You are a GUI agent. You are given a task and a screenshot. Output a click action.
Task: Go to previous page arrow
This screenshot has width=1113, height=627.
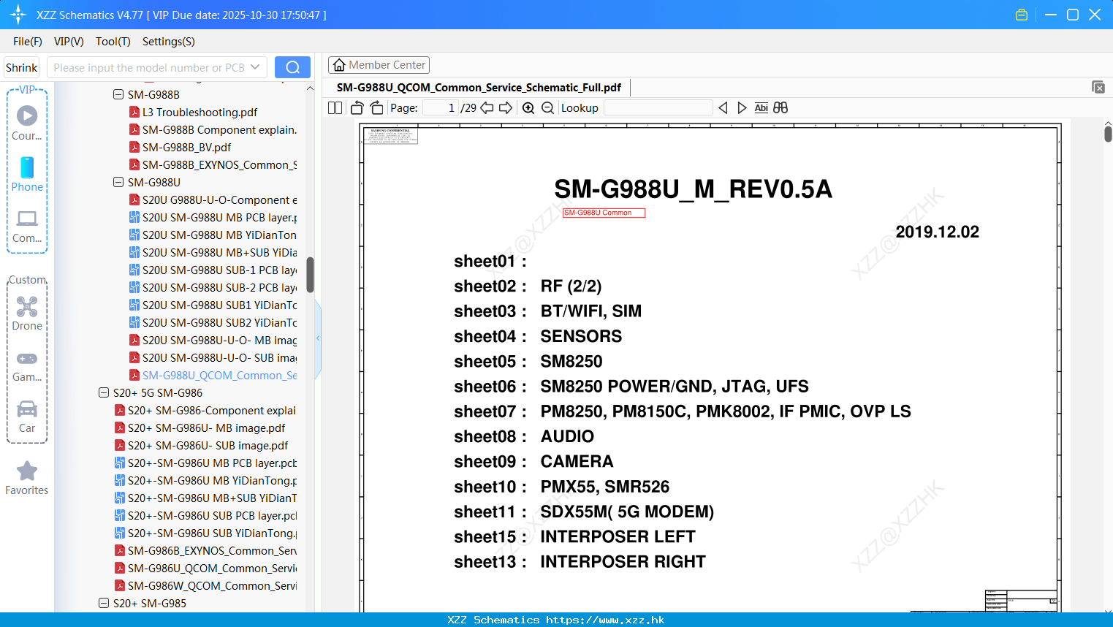coord(487,107)
